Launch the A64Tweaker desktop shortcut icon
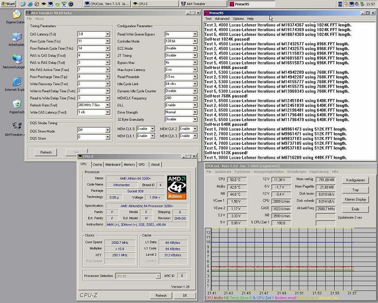The image size is (378, 303). 17,127
